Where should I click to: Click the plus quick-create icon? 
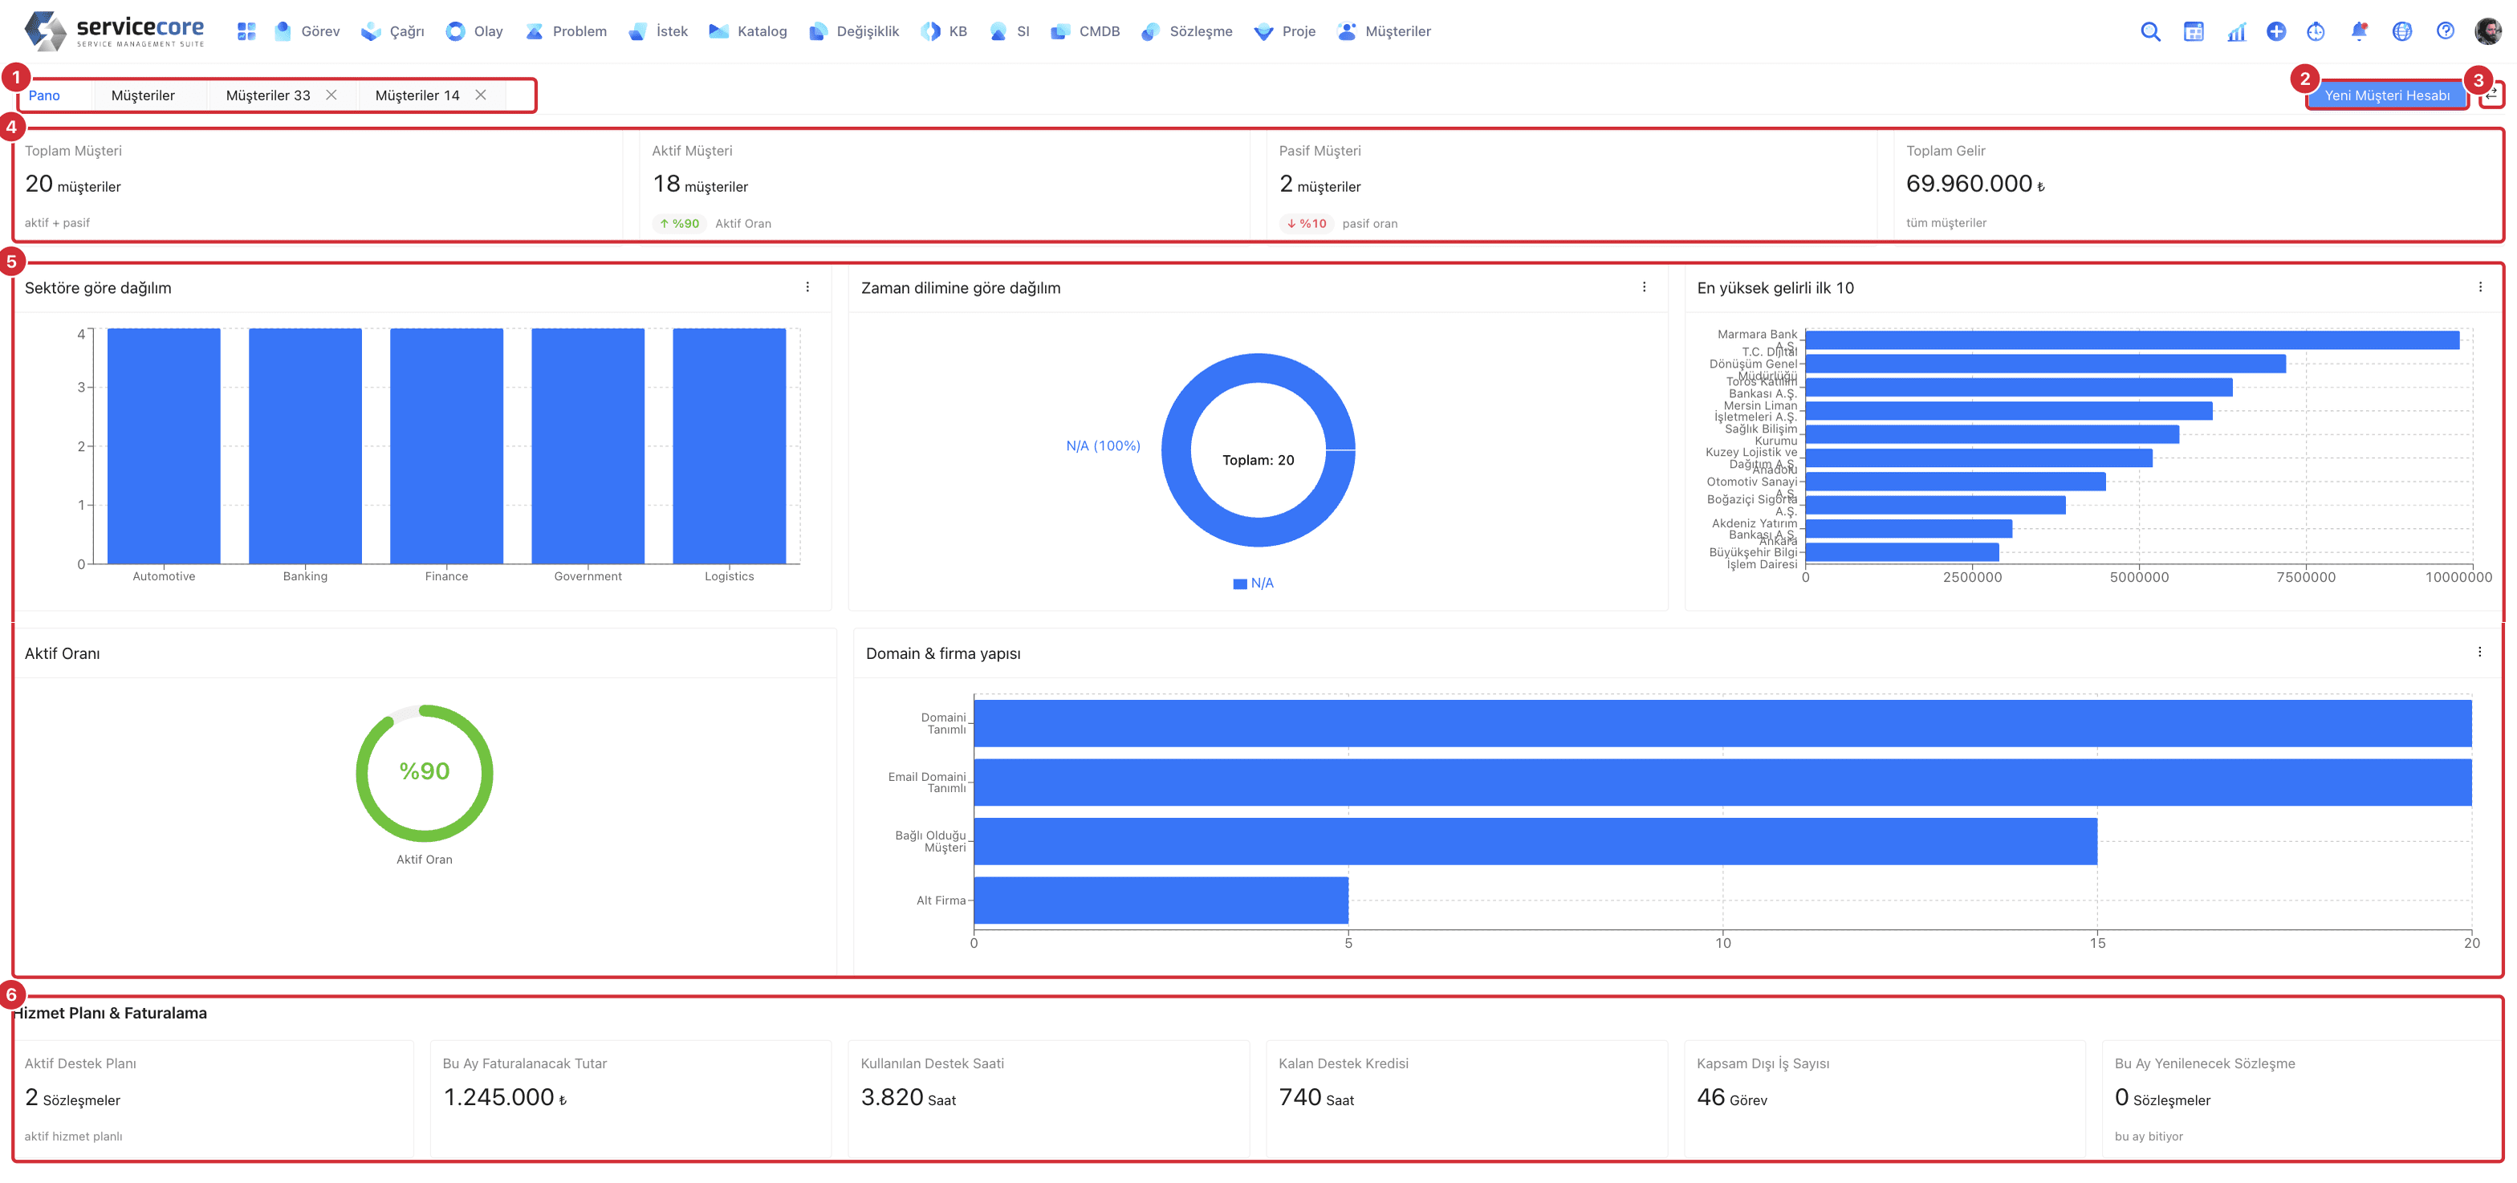2277,31
